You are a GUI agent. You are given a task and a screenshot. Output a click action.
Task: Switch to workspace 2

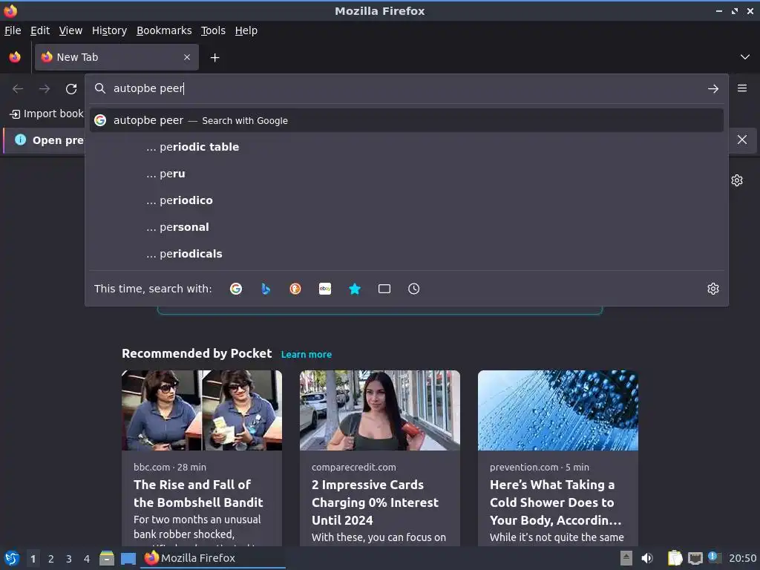click(51, 559)
